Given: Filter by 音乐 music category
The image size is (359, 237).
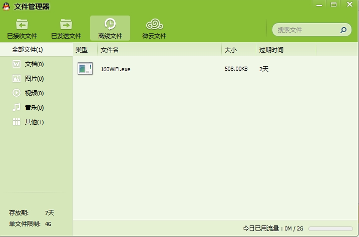Looking at the screenshot, I should (34, 108).
